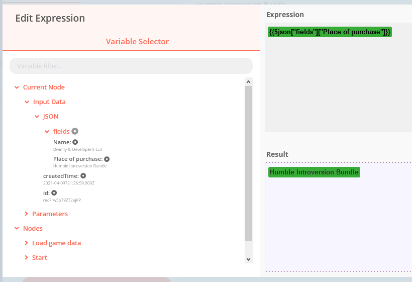Click the dot icon beside Place of purchase
The image size is (412, 282).
(107, 159)
